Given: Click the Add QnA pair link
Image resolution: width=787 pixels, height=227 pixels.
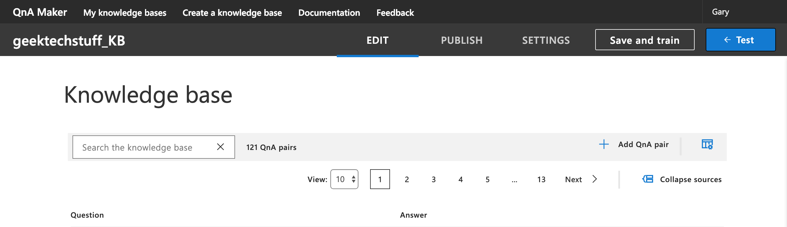Looking at the screenshot, I should [643, 144].
